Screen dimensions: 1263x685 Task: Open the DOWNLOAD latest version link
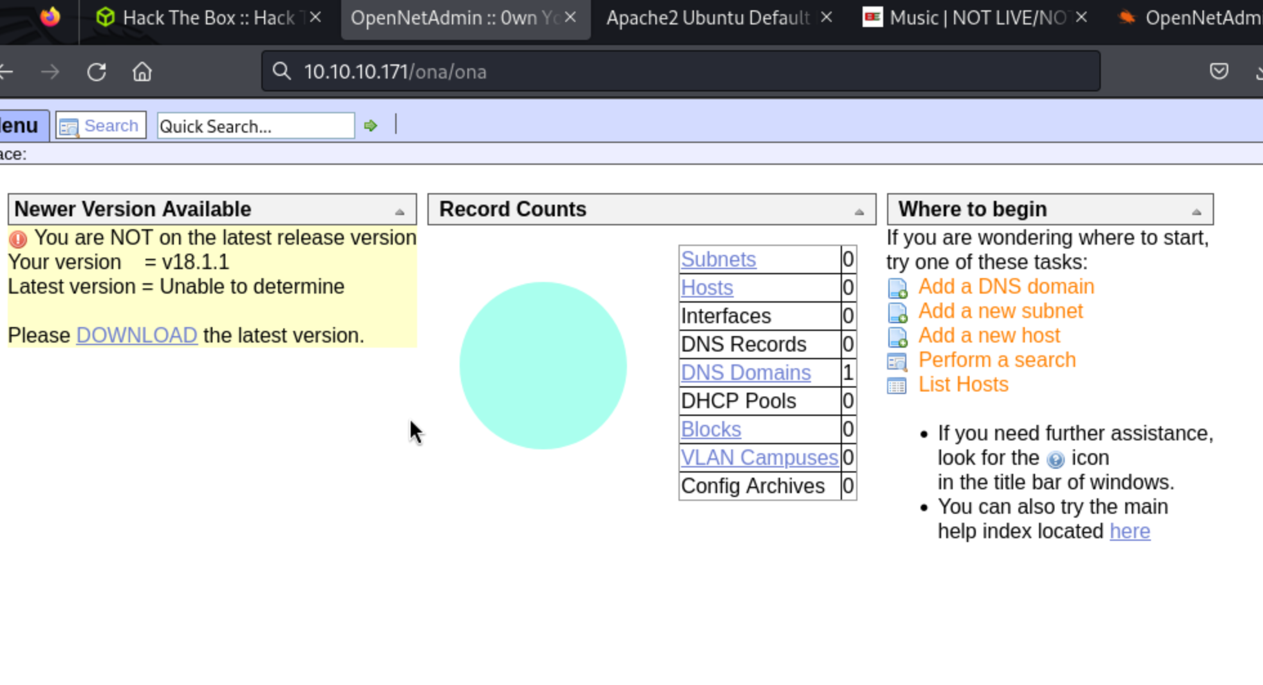[136, 335]
